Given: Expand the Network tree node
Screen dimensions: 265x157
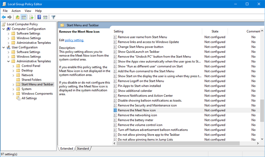Looking at the screenshot, I should coord(13,75).
